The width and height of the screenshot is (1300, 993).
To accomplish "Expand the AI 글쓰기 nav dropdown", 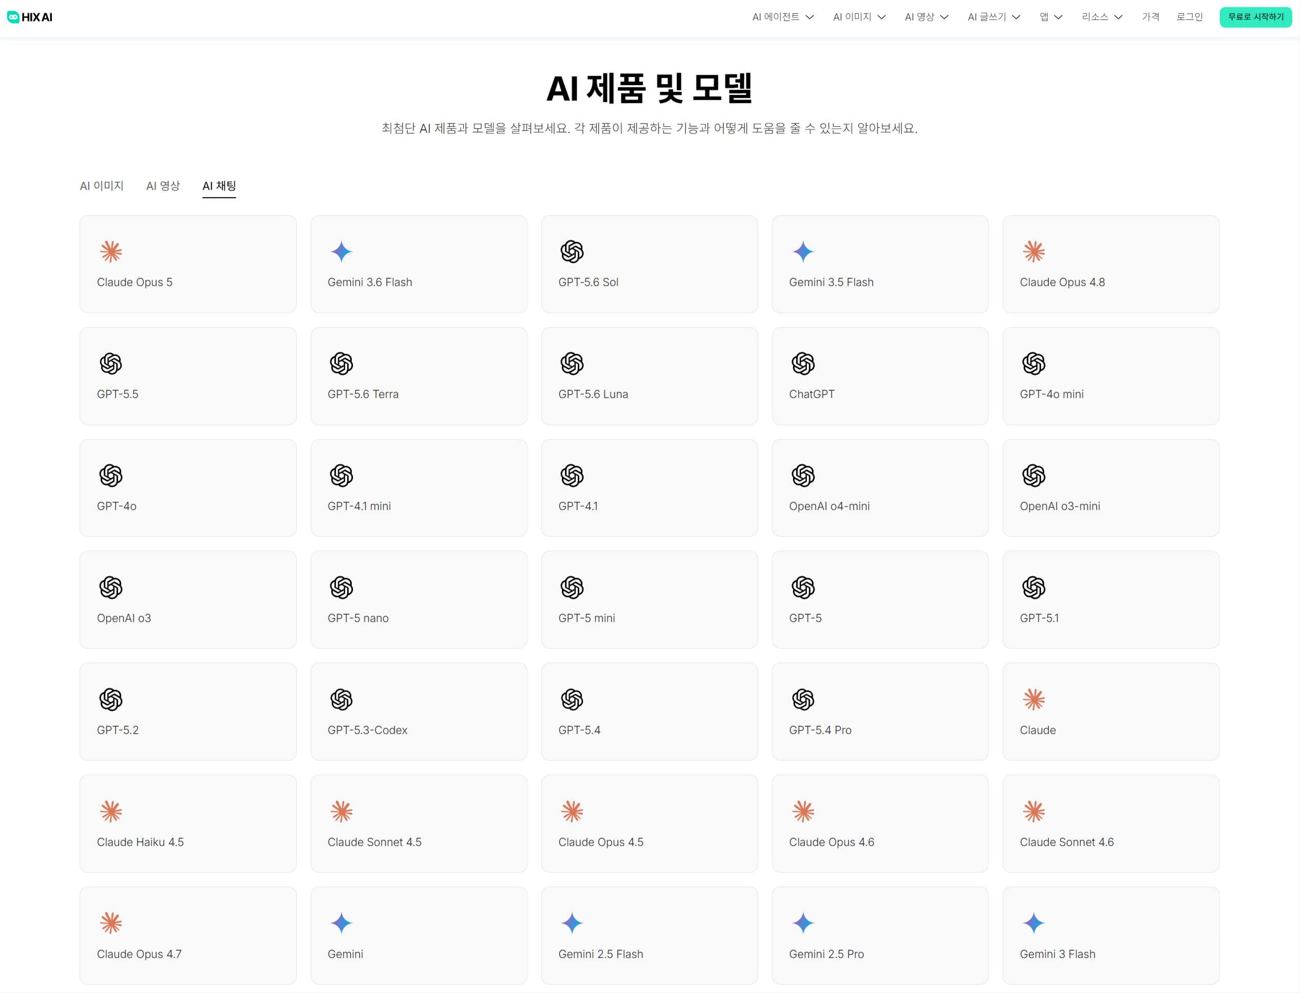I will [993, 17].
